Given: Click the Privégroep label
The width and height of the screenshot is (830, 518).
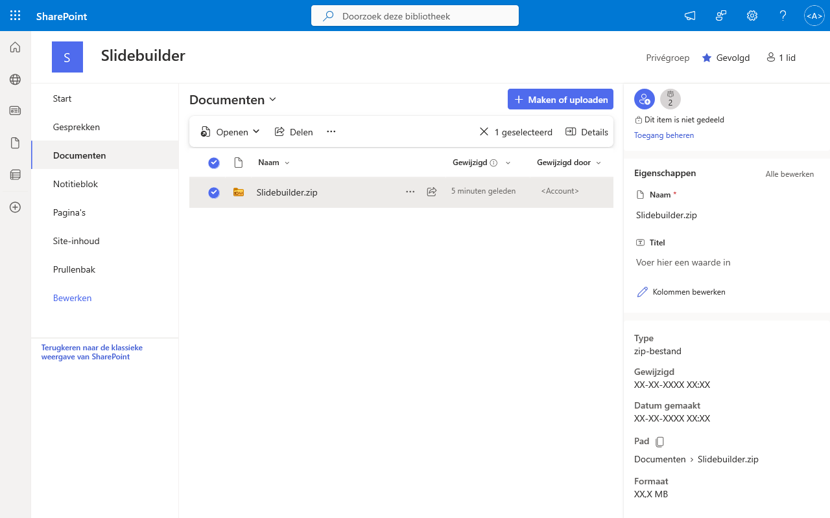Looking at the screenshot, I should click(x=668, y=58).
